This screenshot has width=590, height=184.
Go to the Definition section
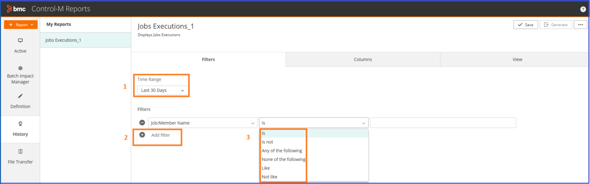tap(20, 101)
